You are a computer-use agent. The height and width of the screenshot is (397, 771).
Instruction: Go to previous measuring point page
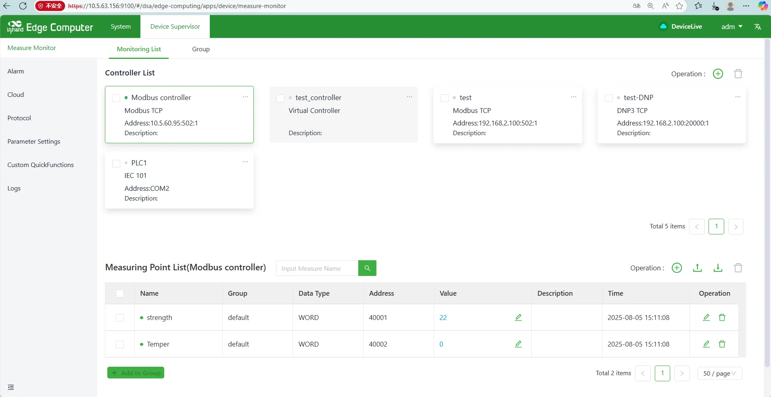pos(643,373)
